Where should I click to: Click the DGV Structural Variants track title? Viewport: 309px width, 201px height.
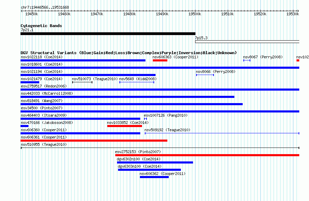click(x=129, y=53)
